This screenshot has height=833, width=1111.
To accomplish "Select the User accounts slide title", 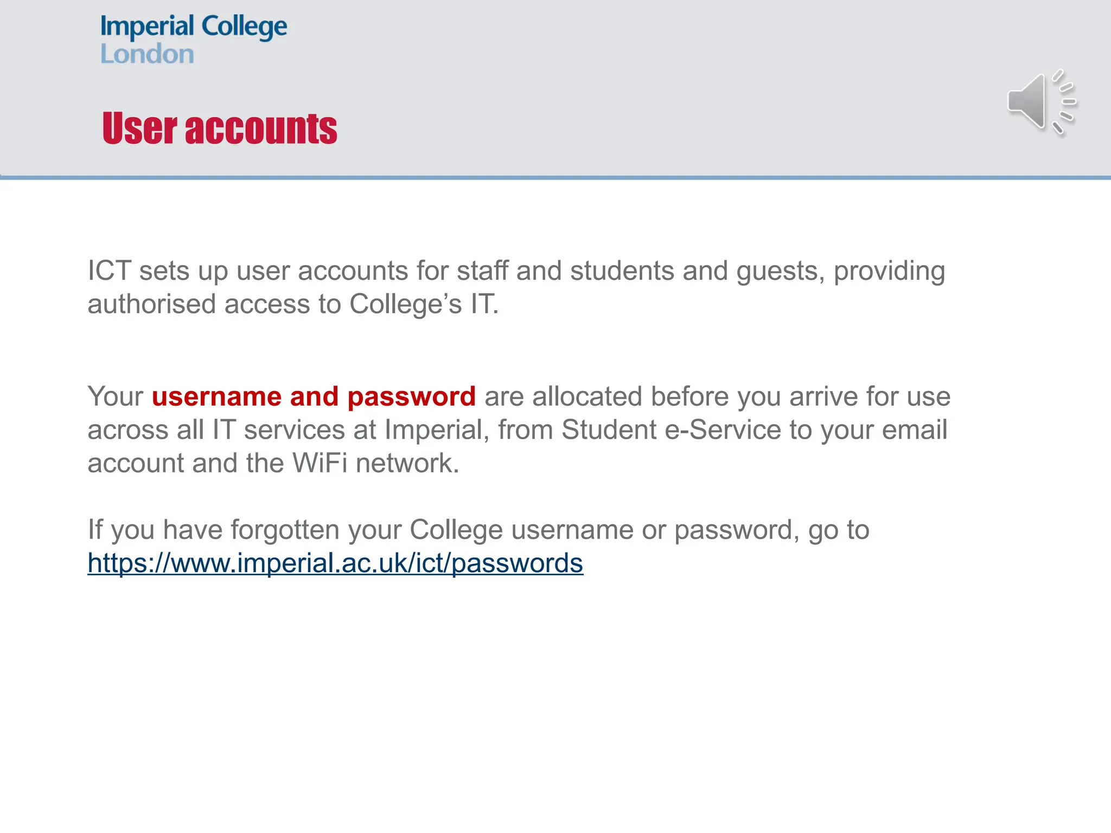I will pyautogui.click(x=219, y=129).
